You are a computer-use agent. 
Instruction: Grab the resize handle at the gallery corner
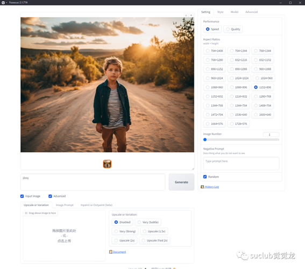pyautogui.click(x=193, y=169)
